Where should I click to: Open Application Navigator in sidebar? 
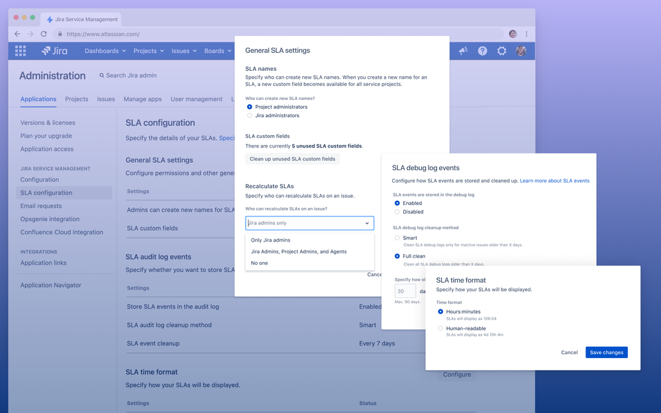tap(50, 285)
